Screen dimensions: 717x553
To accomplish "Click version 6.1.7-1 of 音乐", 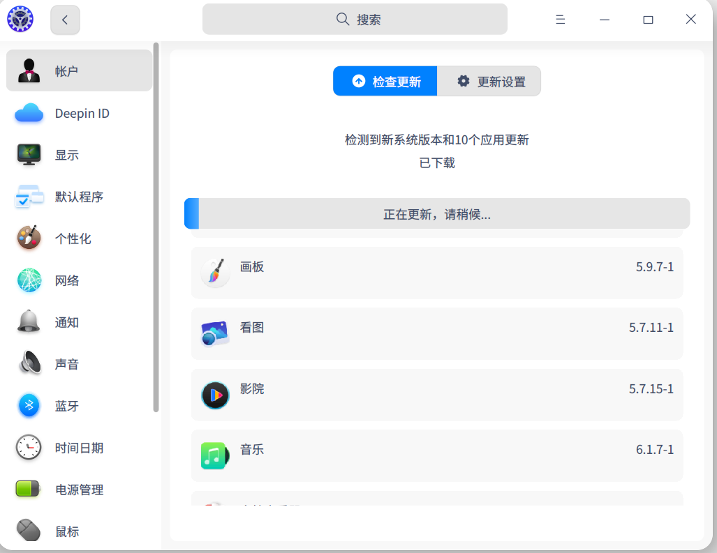I will 655,449.
